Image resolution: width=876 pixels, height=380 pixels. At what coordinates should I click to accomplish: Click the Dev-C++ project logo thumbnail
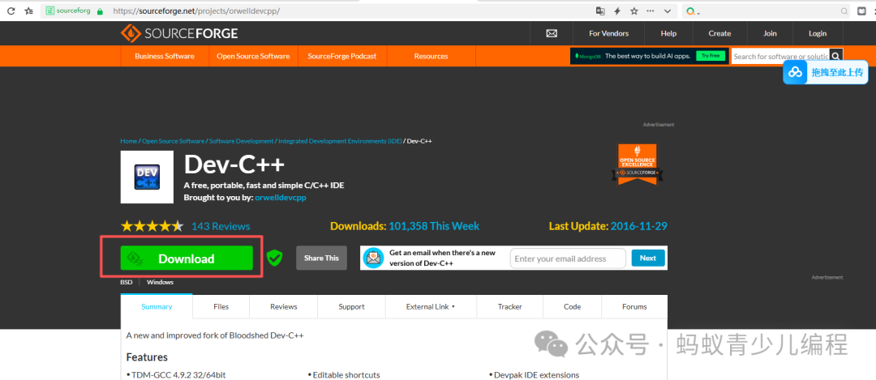click(x=147, y=177)
